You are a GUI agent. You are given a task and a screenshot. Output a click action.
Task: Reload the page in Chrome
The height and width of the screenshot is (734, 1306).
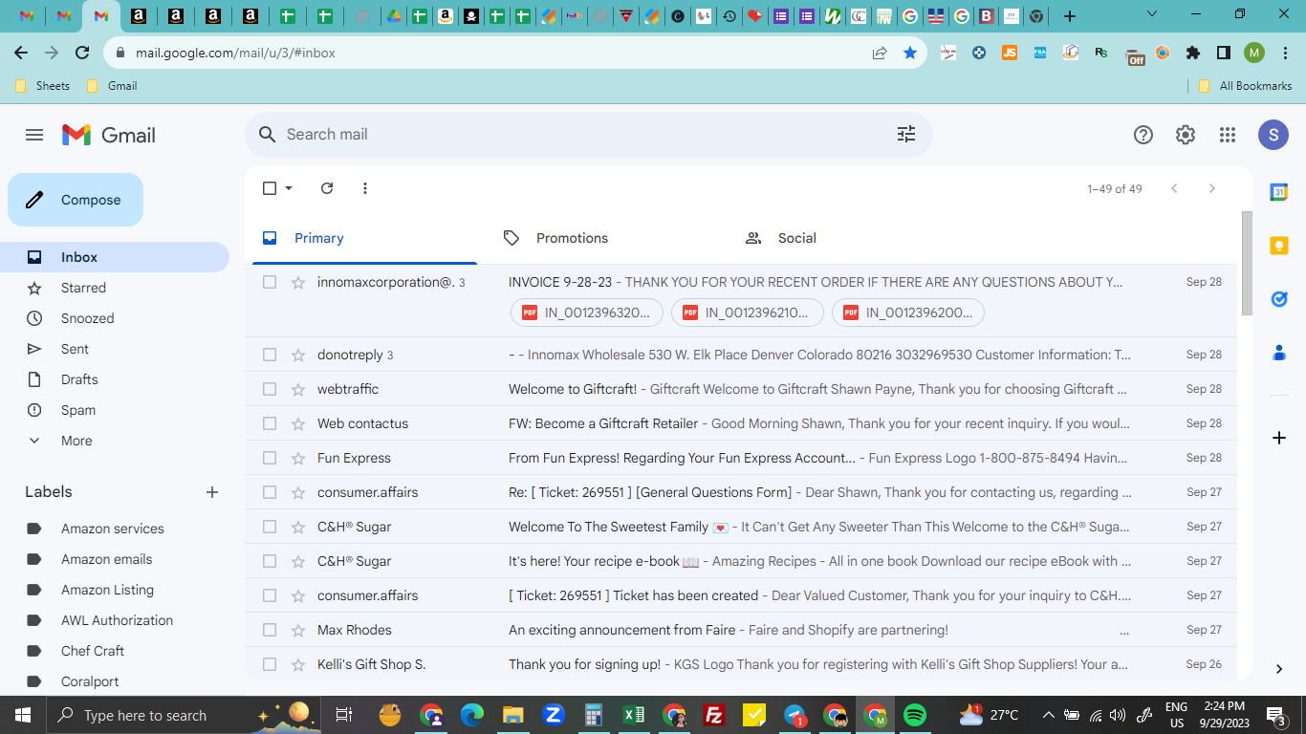point(82,54)
